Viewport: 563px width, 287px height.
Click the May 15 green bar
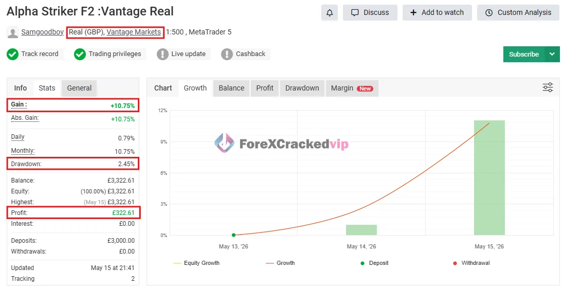[x=489, y=177]
